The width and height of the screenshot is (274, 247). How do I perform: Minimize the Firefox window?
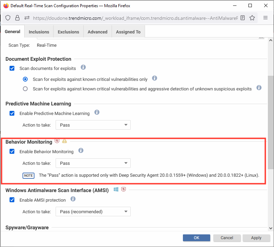click(x=235, y=5)
